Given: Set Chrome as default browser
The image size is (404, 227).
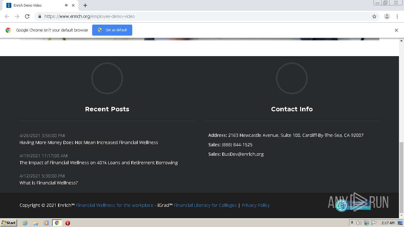Looking at the screenshot, I should (x=112, y=30).
